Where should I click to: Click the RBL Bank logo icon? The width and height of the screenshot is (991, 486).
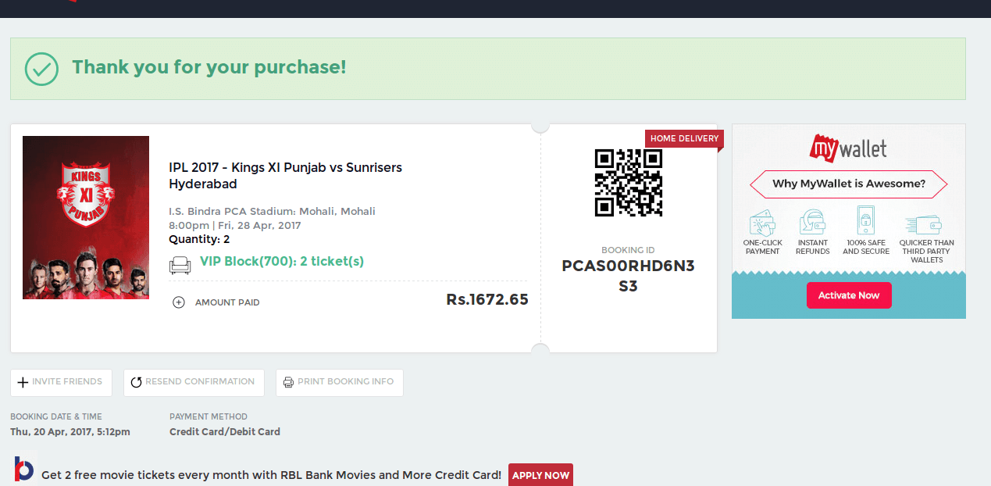click(x=23, y=470)
